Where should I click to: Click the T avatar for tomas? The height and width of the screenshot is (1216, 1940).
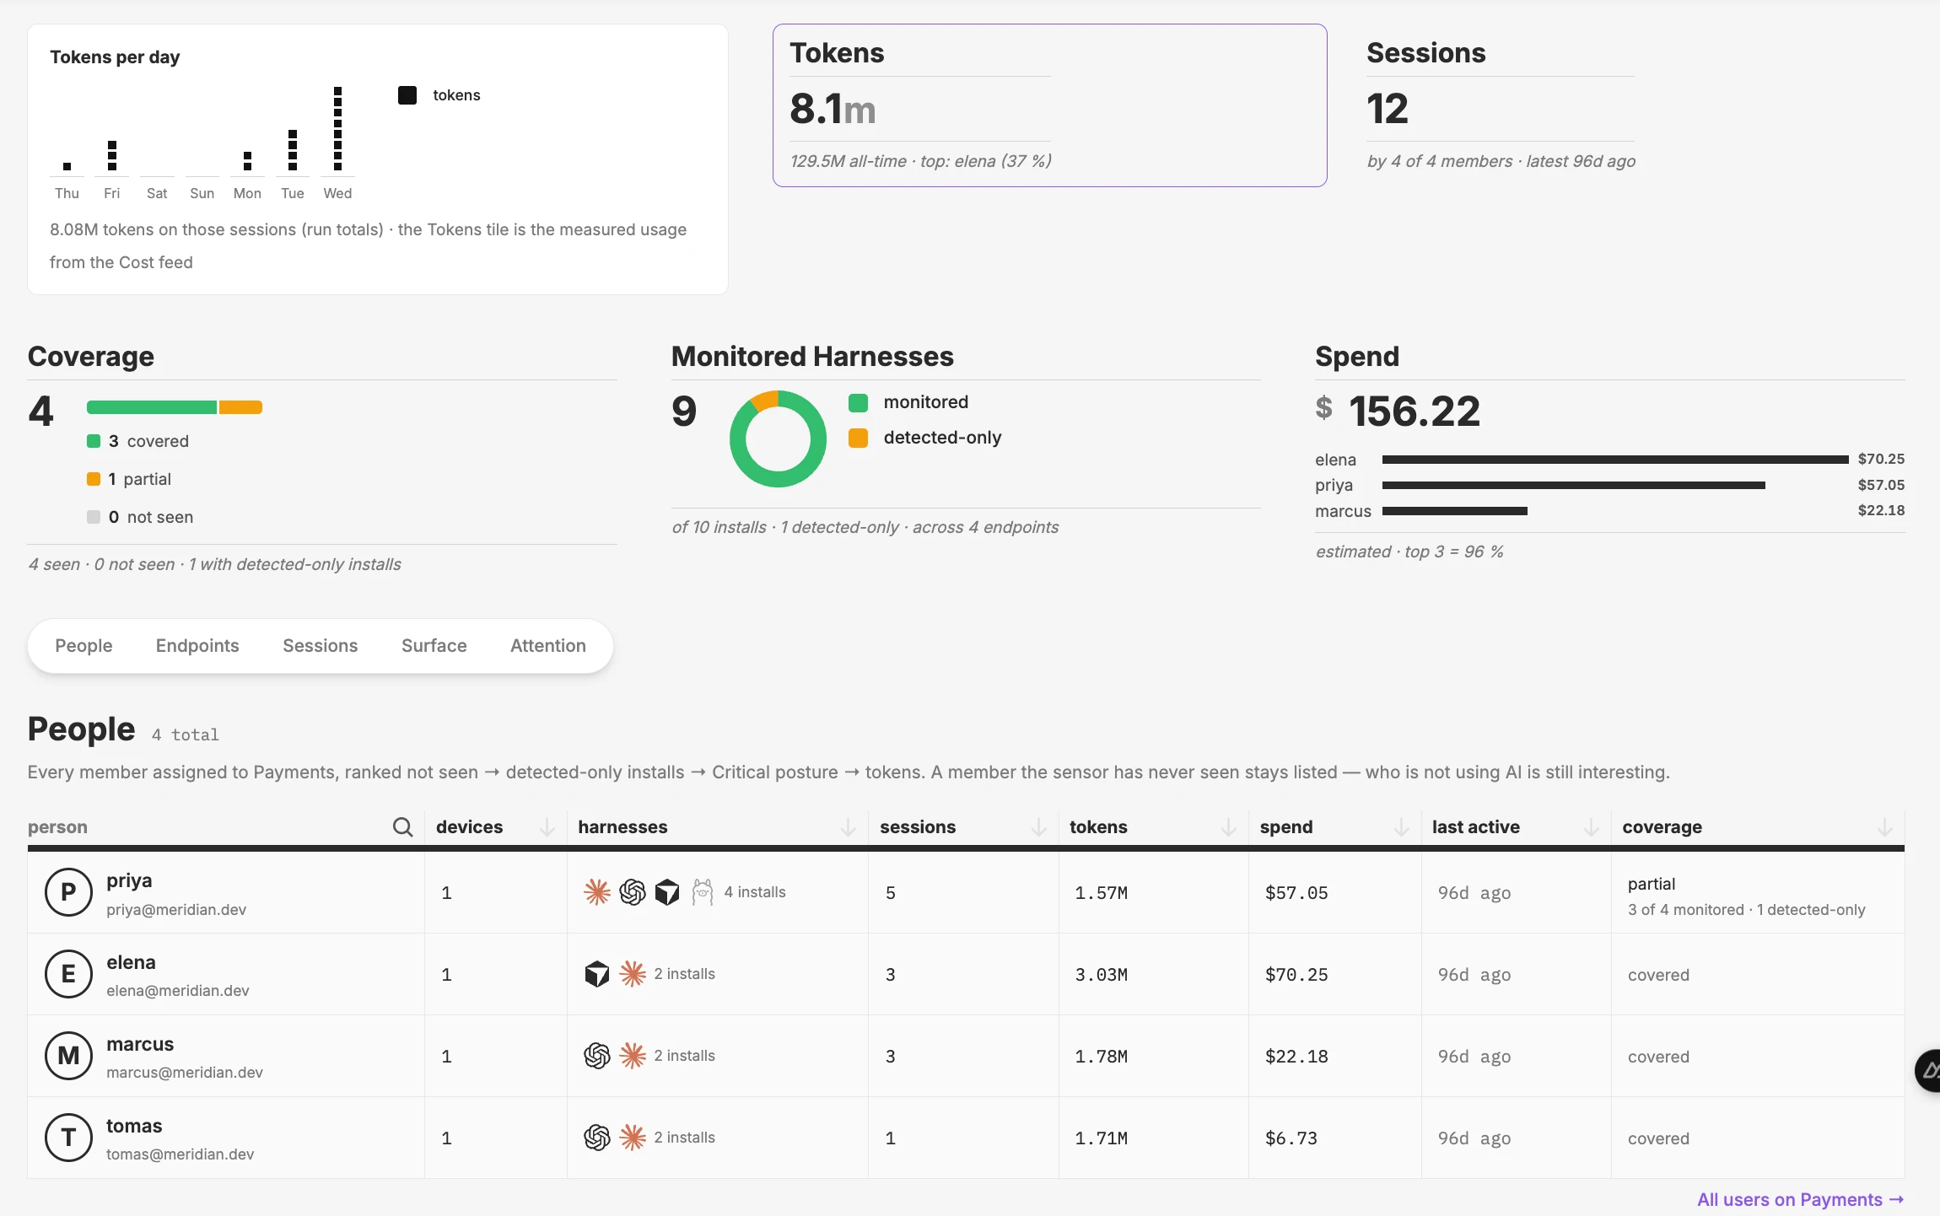pyautogui.click(x=68, y=1138)
